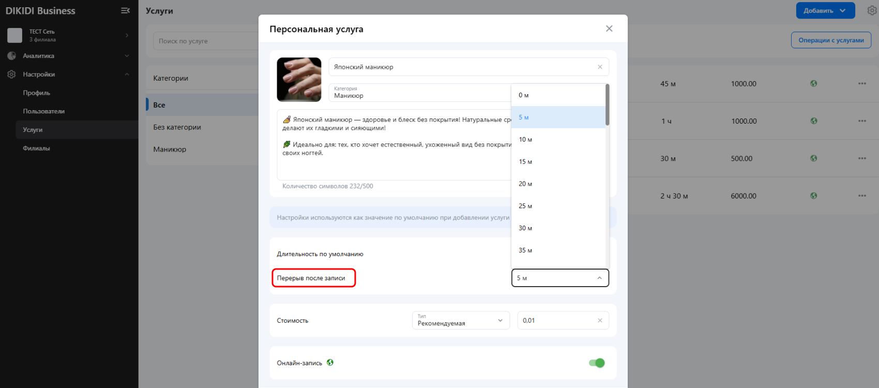The height and width of the screenshot is (388, 879).
Task: Click globe icon in the 45 м row
Action: click(813, 83)
